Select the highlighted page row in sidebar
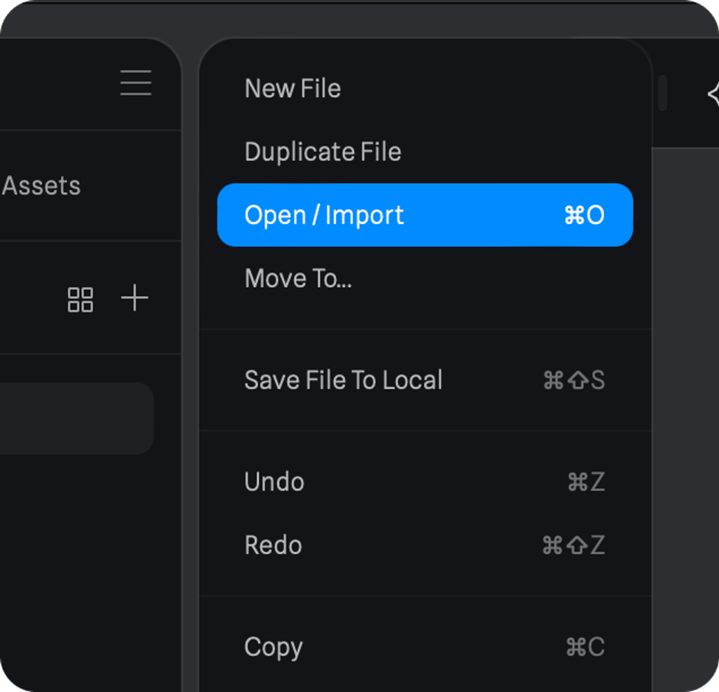This screenshot has width=719, height=692. pyautogui.click(x=73, y=418)
